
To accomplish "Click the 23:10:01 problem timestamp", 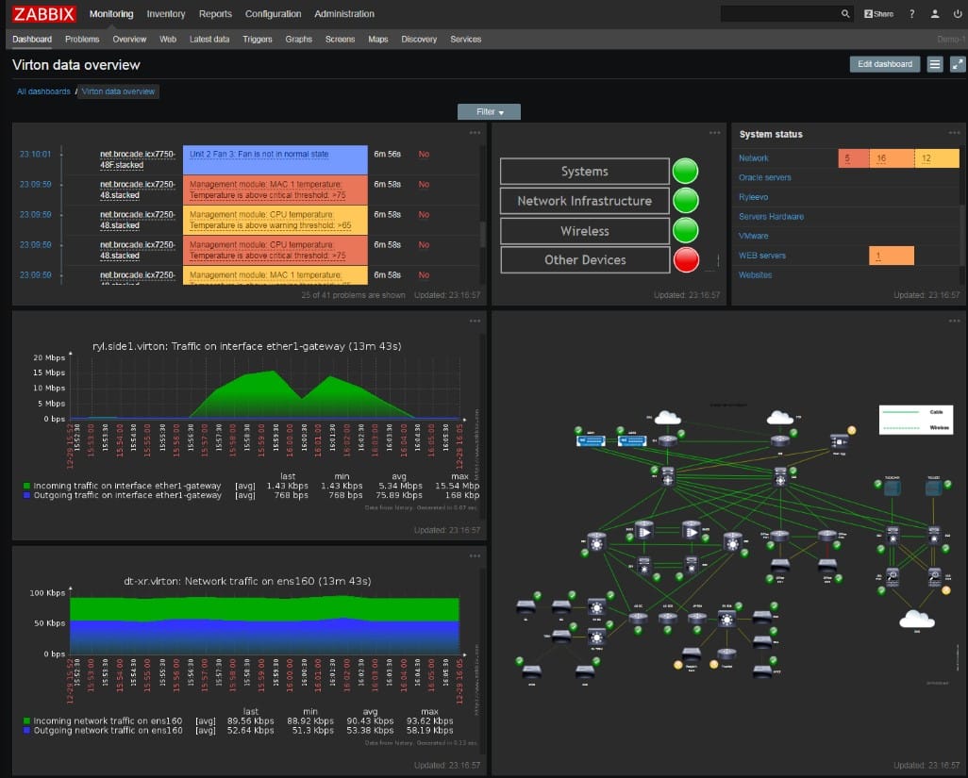I will point(35,154).
